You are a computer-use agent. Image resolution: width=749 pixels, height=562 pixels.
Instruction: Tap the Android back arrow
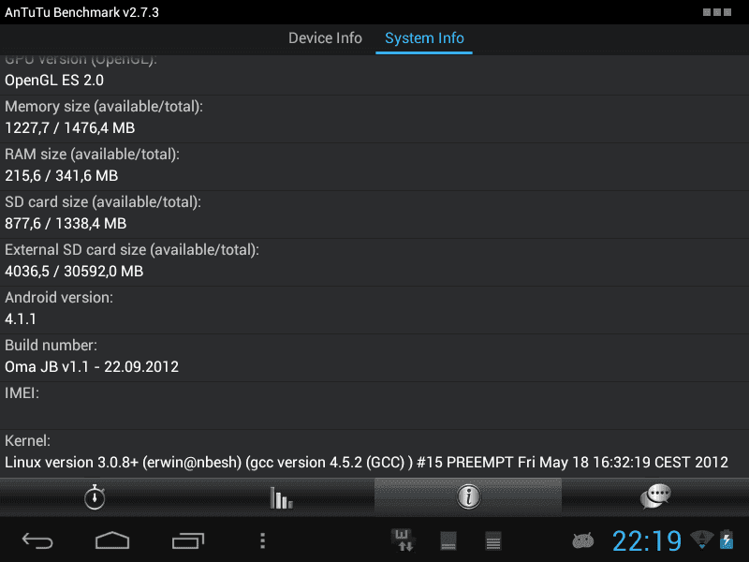[x=37, y=540]
